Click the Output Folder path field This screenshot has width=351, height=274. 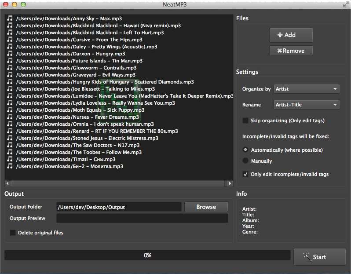click(x=119, y=207)
